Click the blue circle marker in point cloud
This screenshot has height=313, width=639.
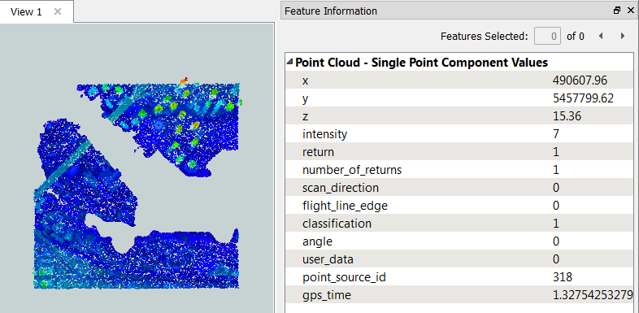click(159, 126)
